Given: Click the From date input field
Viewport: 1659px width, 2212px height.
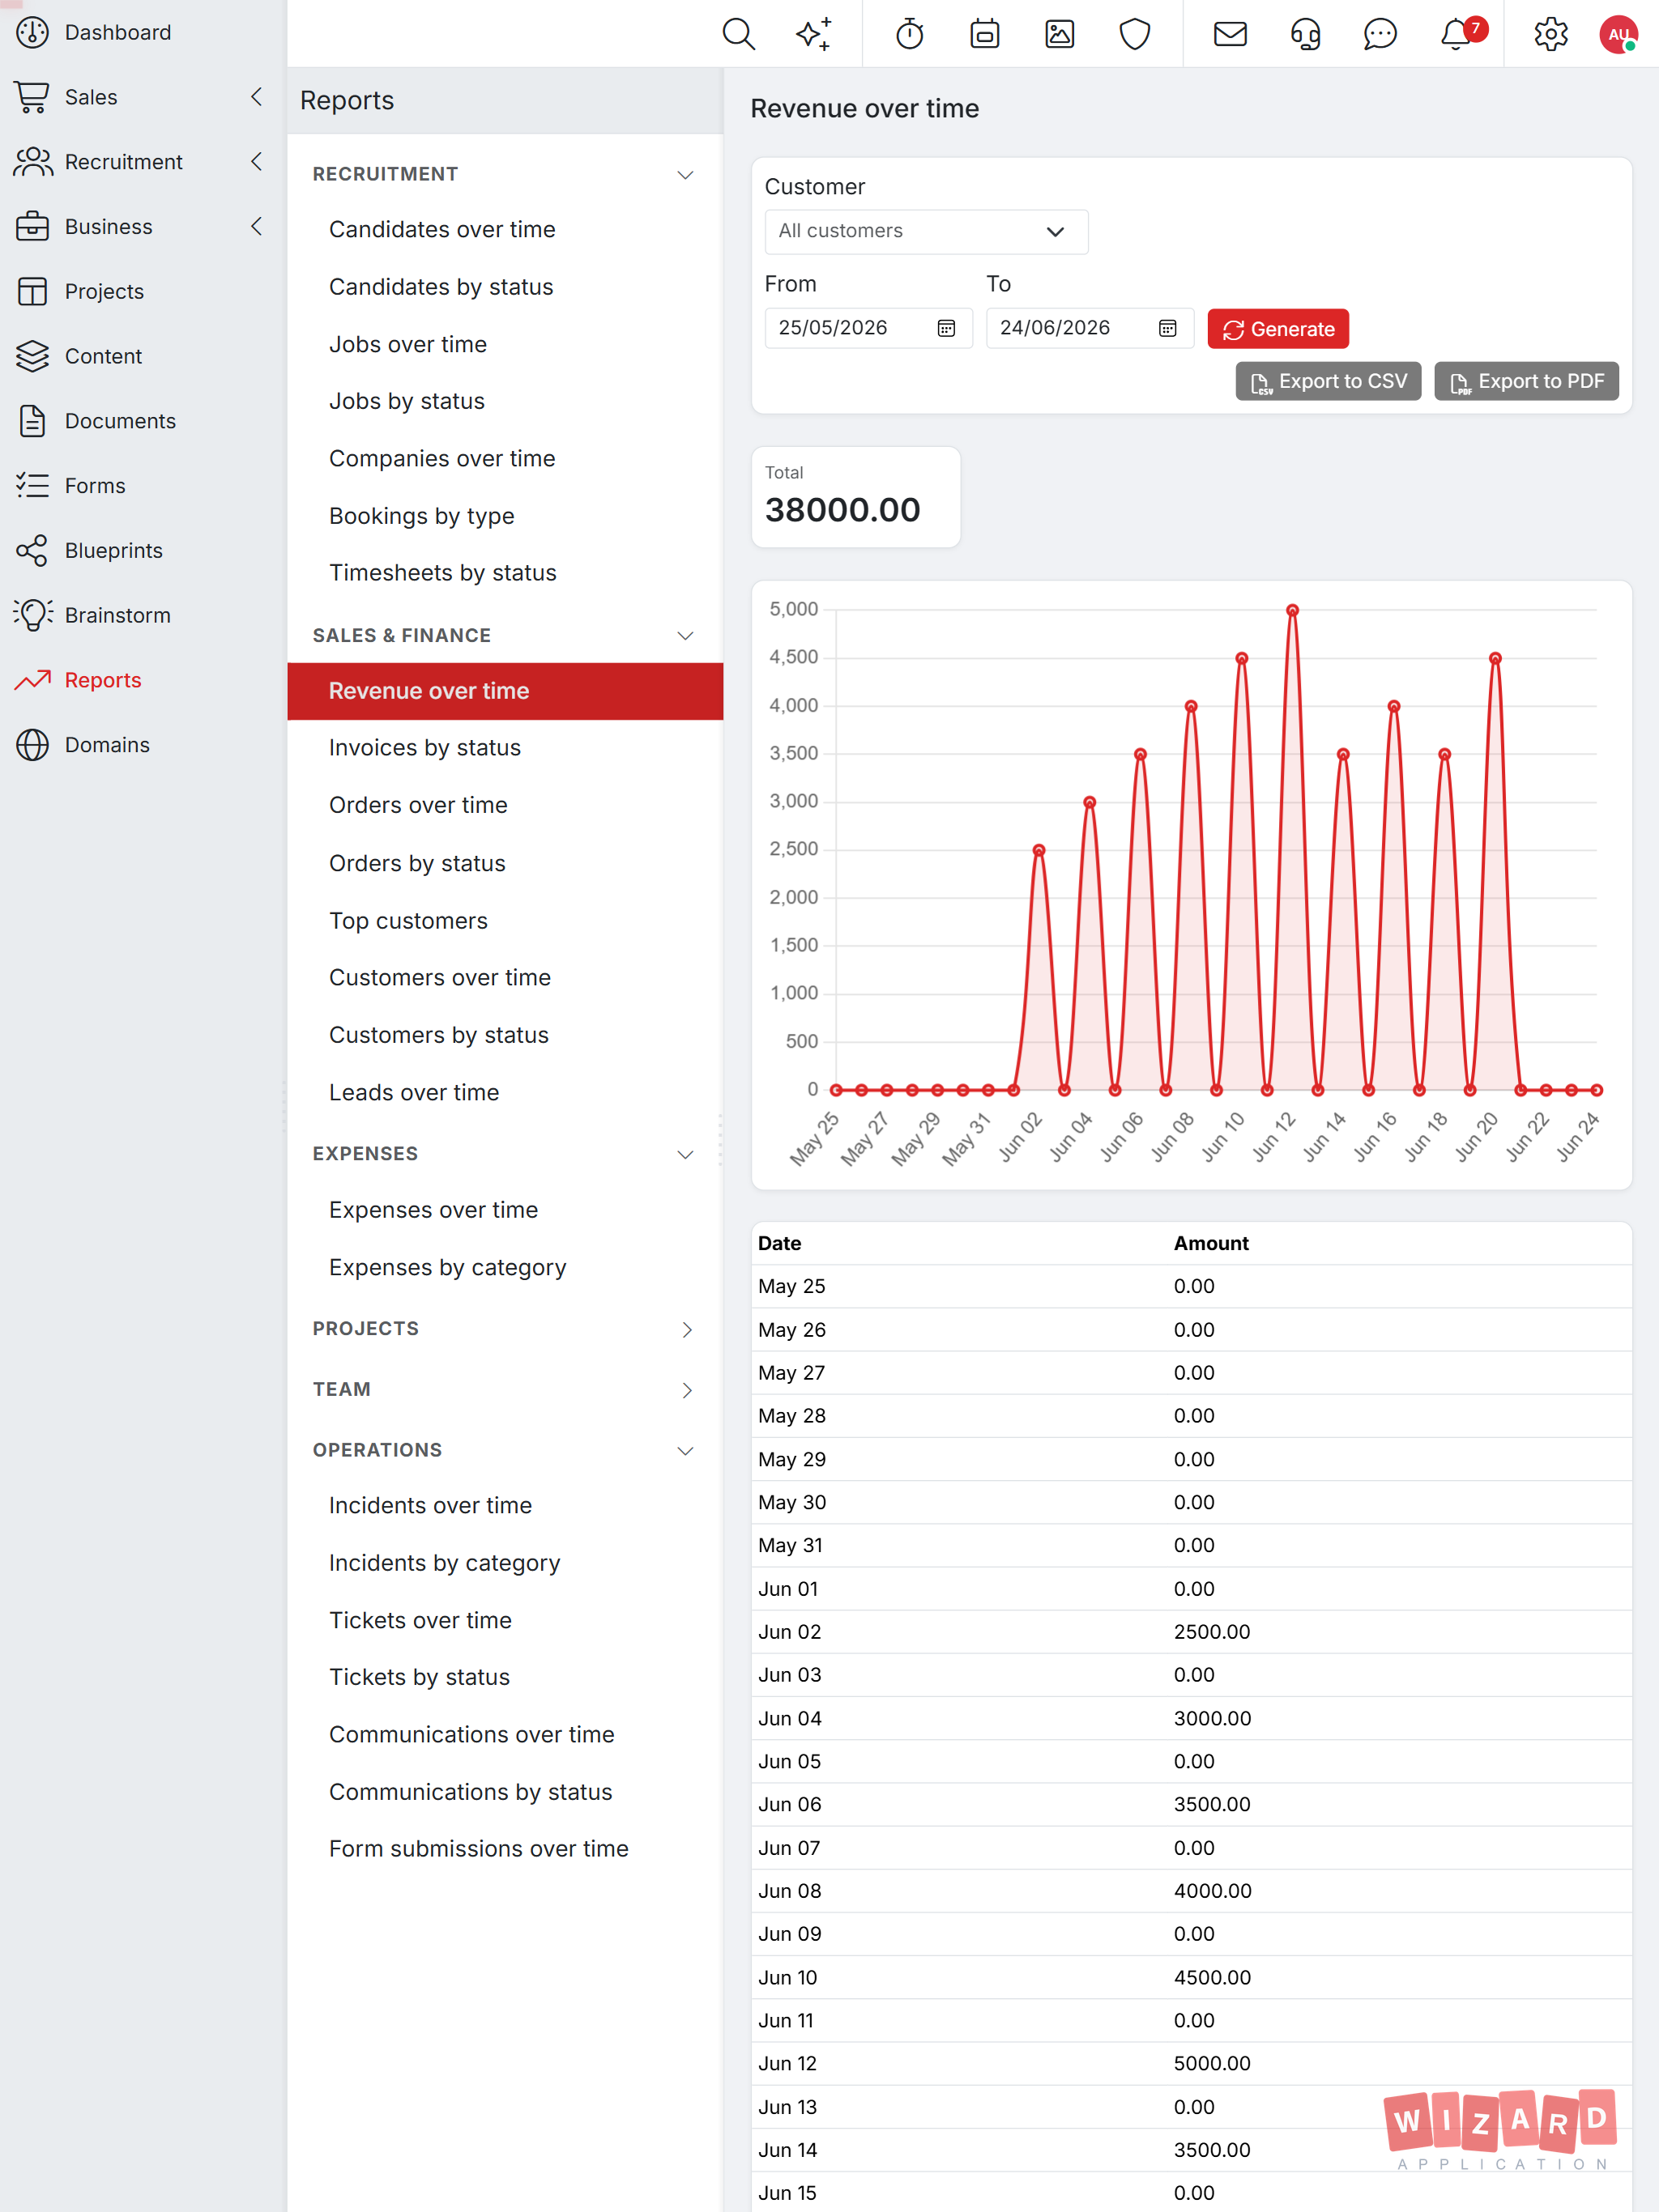Looking at the screenshot, I should click(x=868, y=328).
